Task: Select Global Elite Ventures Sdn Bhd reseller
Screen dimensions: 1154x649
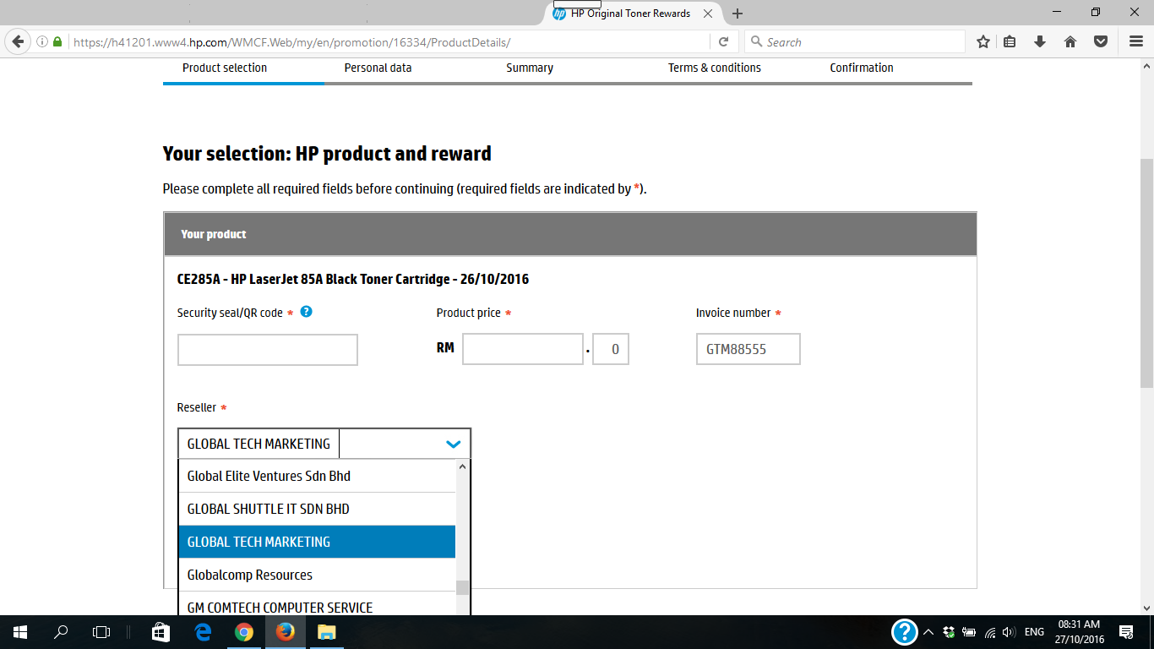Action: pyautogui.click(x=317, y=476)
